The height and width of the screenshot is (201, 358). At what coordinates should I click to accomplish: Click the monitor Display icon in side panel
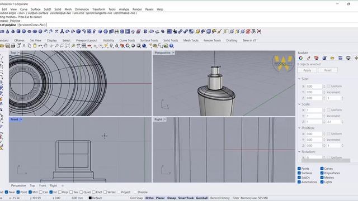[348, 58]
